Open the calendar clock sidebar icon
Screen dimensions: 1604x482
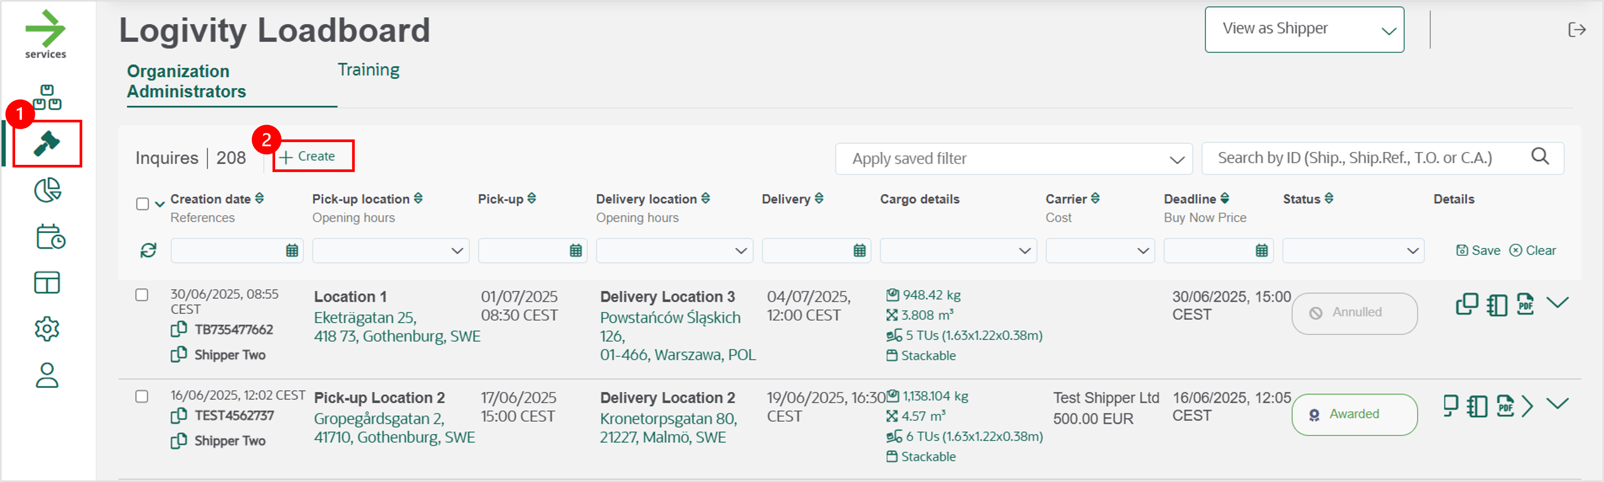click(x=50, y=236)
